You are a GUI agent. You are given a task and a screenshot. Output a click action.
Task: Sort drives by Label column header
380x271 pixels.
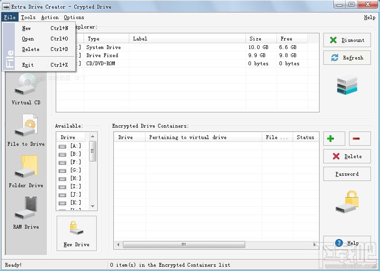point(187,39)
